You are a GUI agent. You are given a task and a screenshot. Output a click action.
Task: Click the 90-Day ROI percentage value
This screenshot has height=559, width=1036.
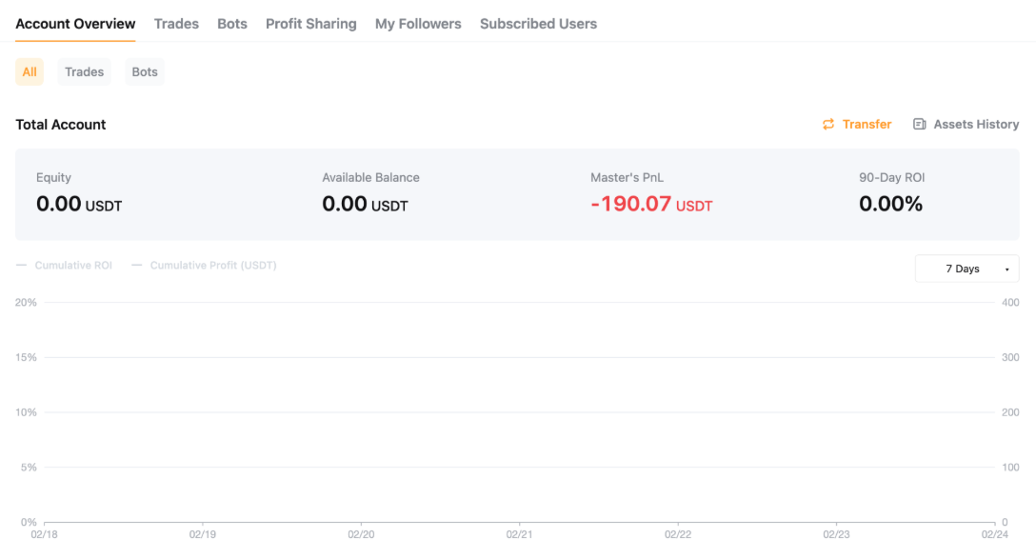[890, 204]
